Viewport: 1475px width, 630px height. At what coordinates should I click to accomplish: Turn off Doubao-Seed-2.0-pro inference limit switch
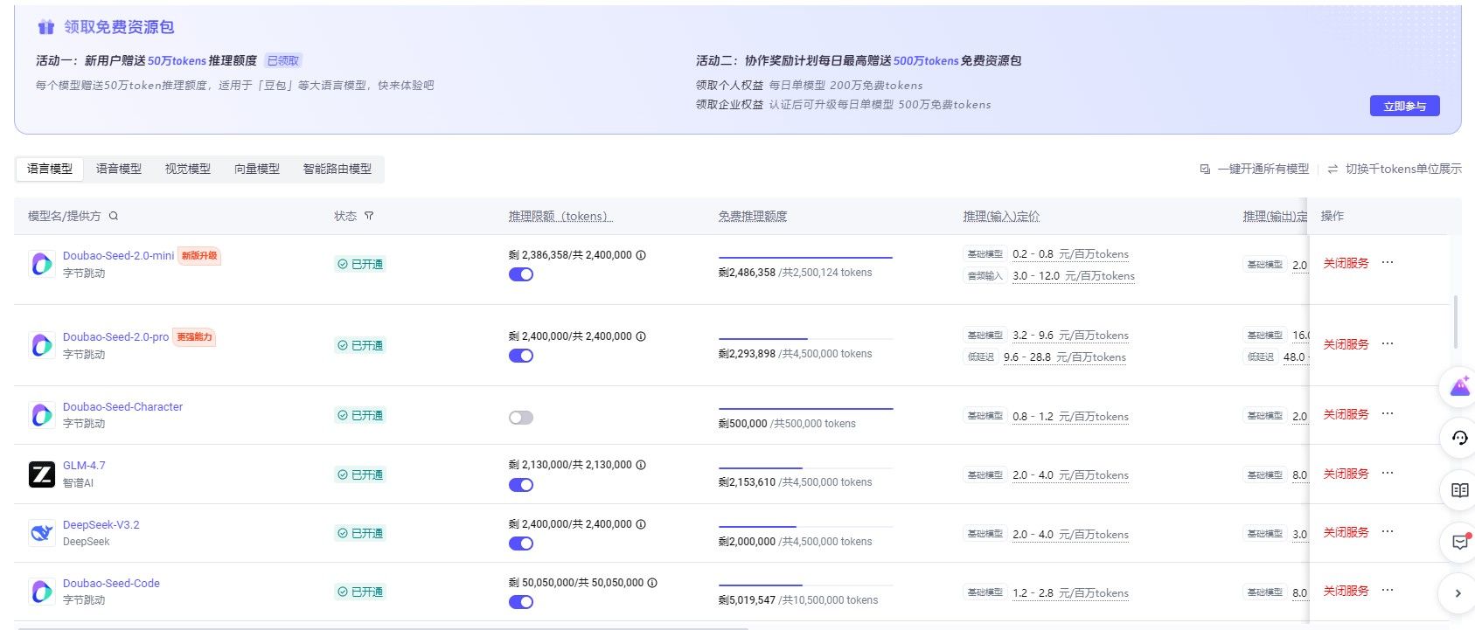[521, 356]
